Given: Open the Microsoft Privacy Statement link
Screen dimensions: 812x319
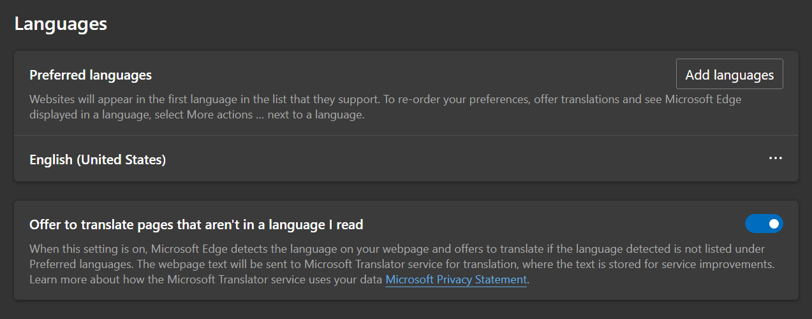Looking at the screenshot, I should coord(456,280).
